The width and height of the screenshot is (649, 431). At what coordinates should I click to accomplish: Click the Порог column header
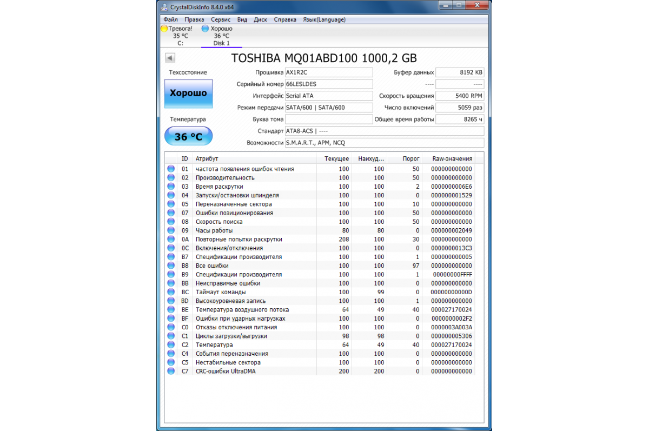pos(404,159)
